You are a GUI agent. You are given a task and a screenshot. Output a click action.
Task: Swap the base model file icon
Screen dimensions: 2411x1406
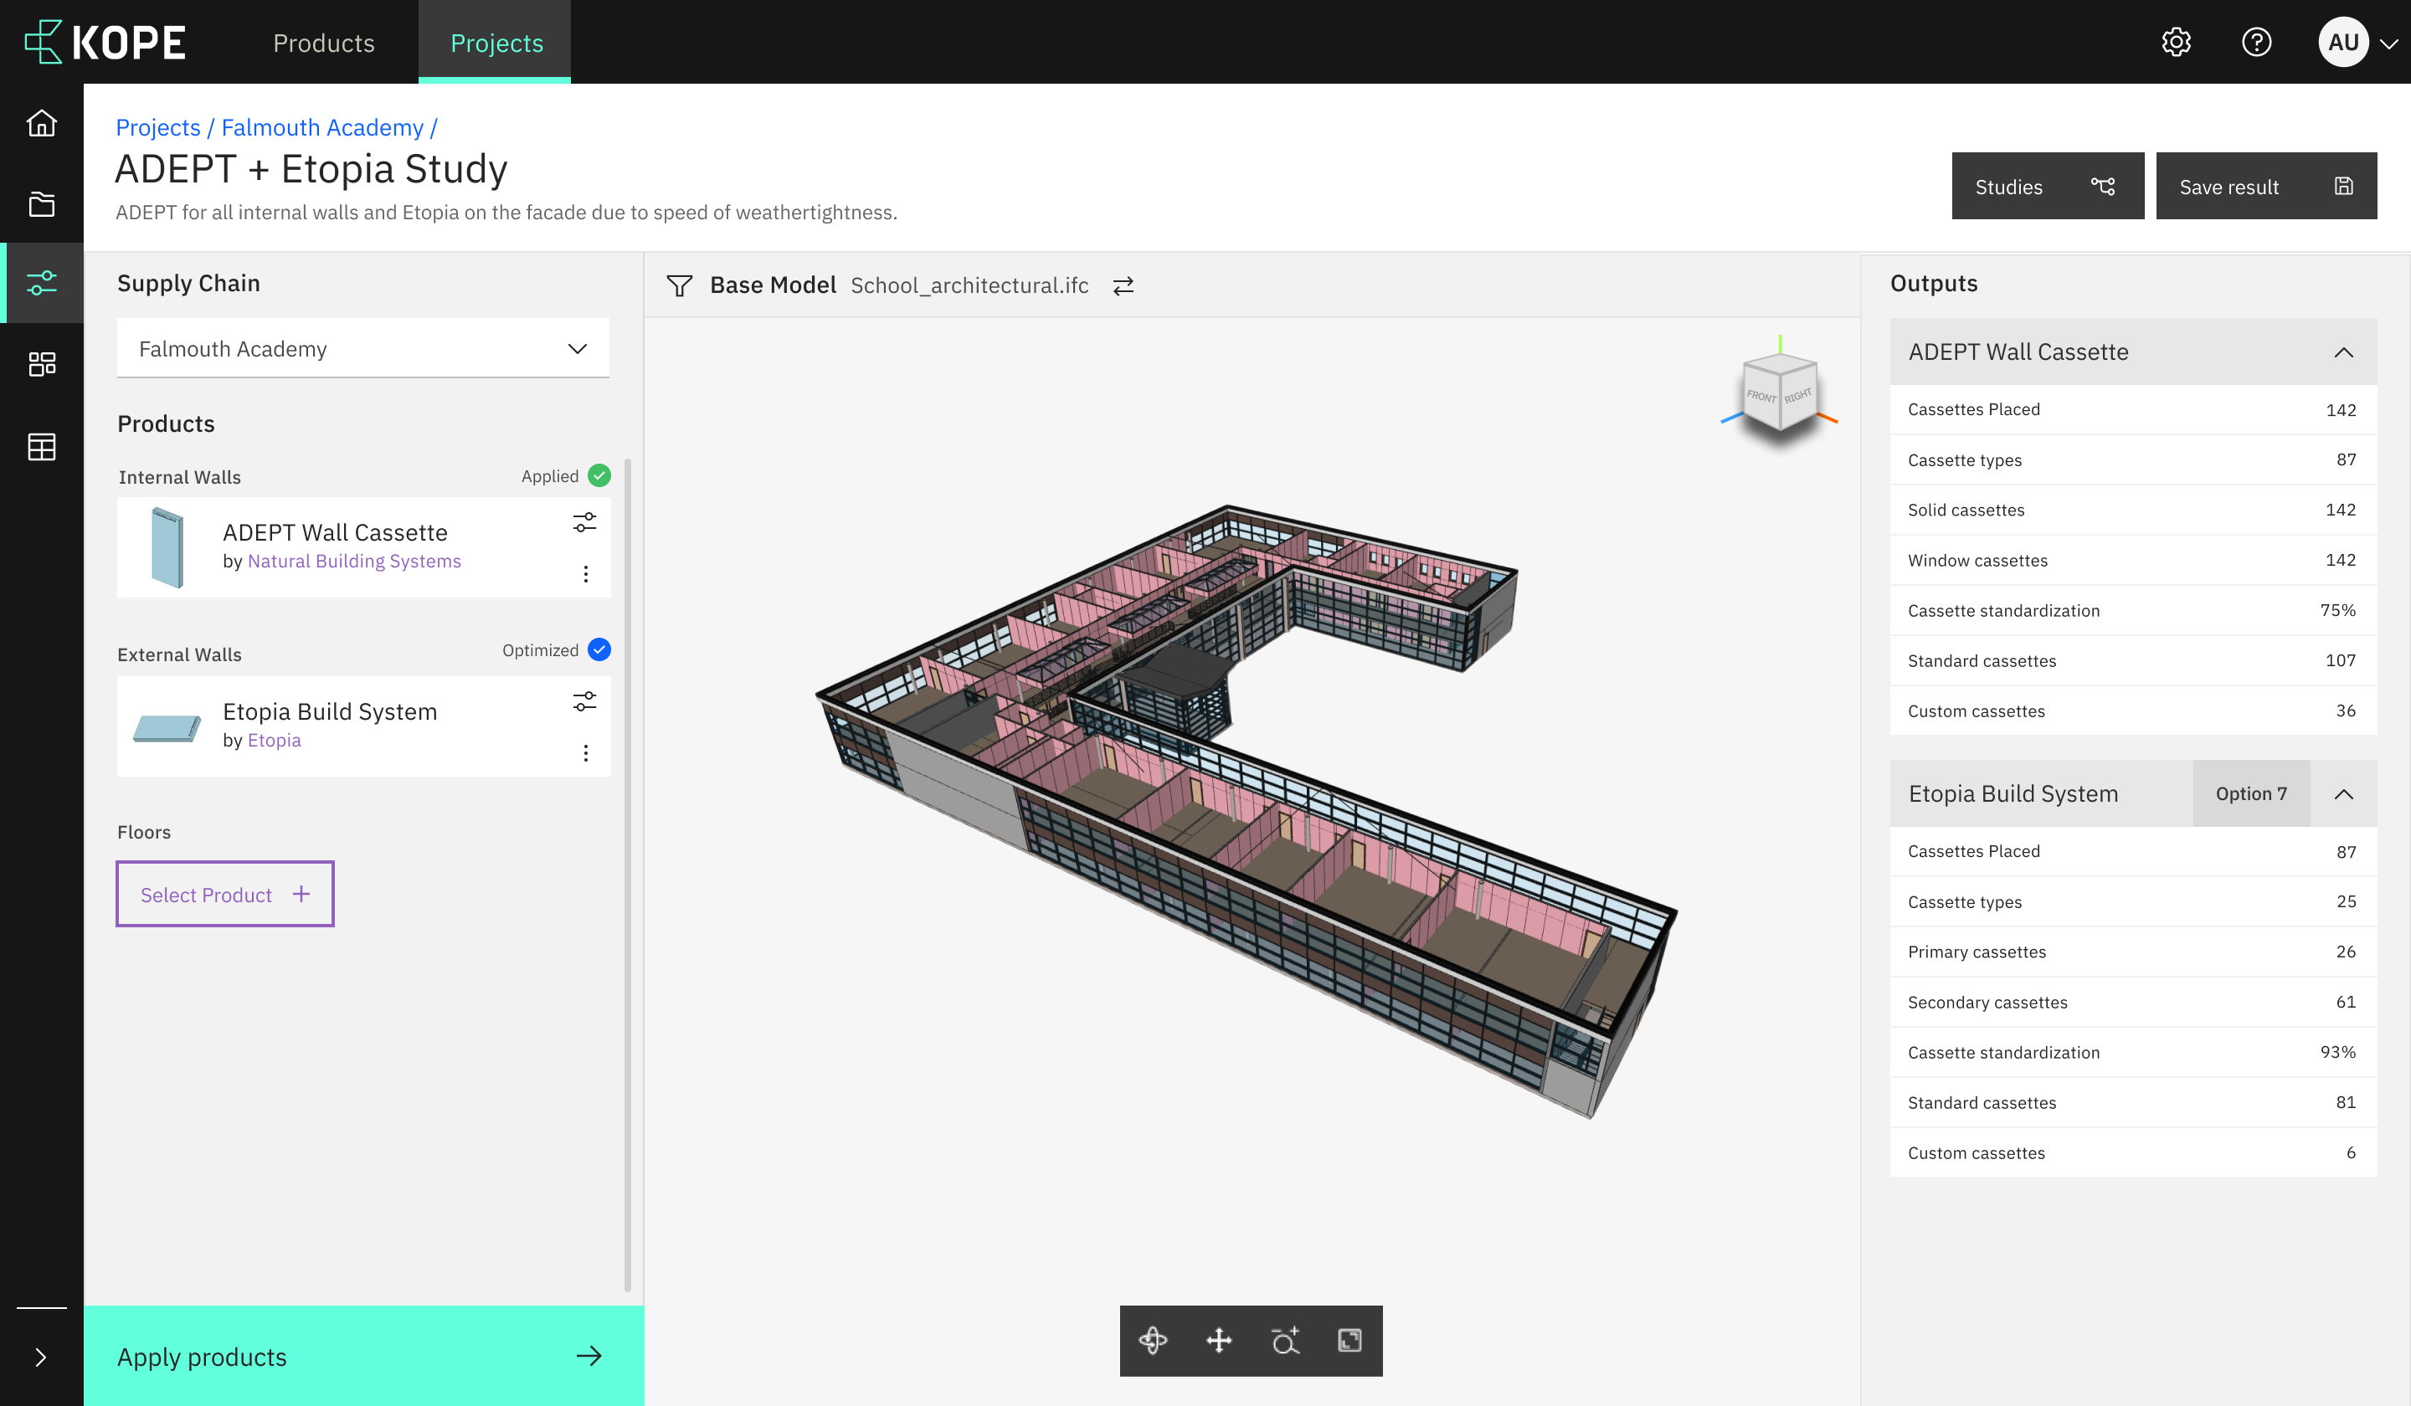click(1123, 285)
